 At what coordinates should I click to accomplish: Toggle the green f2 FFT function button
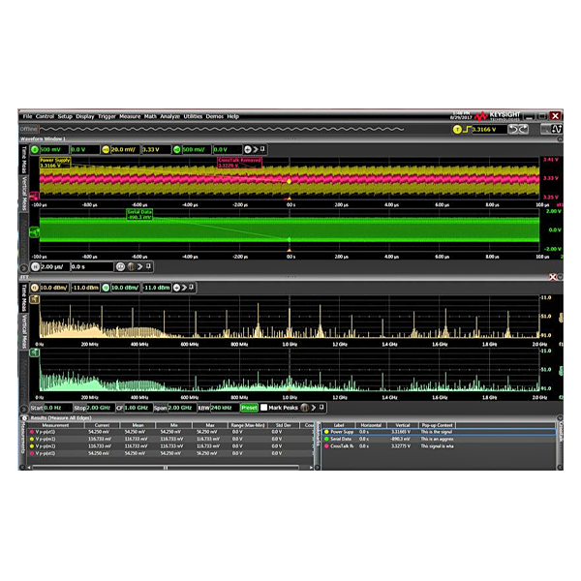[106, 288]
